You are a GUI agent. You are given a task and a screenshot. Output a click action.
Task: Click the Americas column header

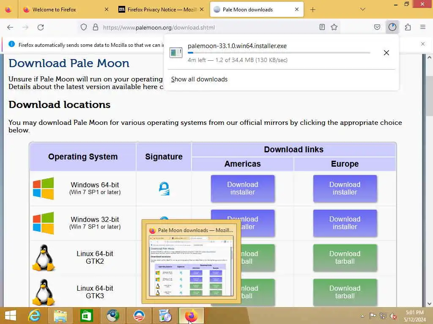(x=242, y=164)
